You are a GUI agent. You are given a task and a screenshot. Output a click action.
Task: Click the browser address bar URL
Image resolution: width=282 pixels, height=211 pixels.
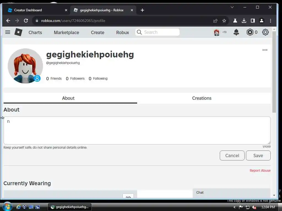click(x=73, y=21)
